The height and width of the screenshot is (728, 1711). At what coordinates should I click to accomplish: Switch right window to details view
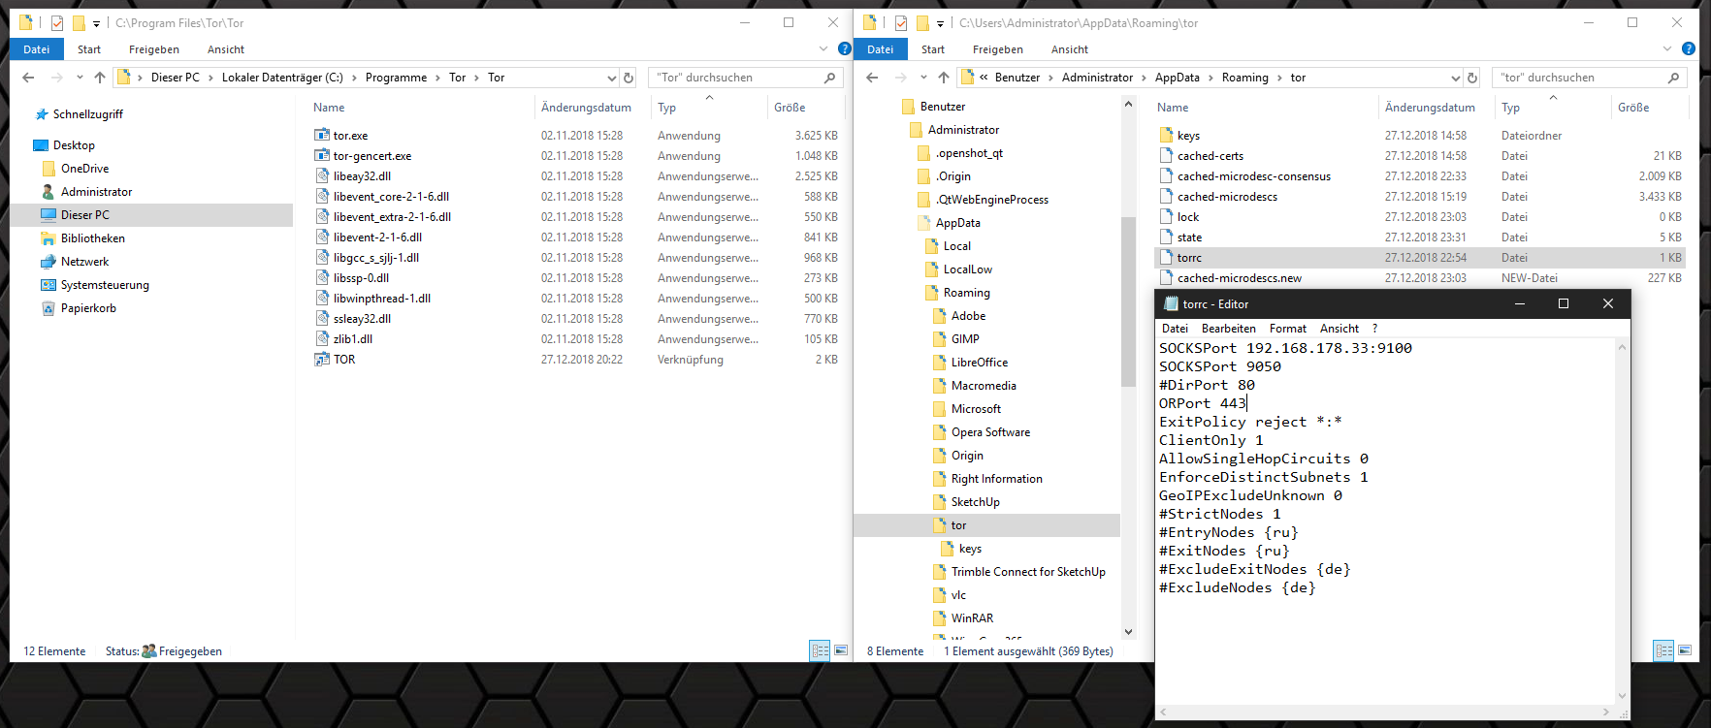tap(1663, 651)
